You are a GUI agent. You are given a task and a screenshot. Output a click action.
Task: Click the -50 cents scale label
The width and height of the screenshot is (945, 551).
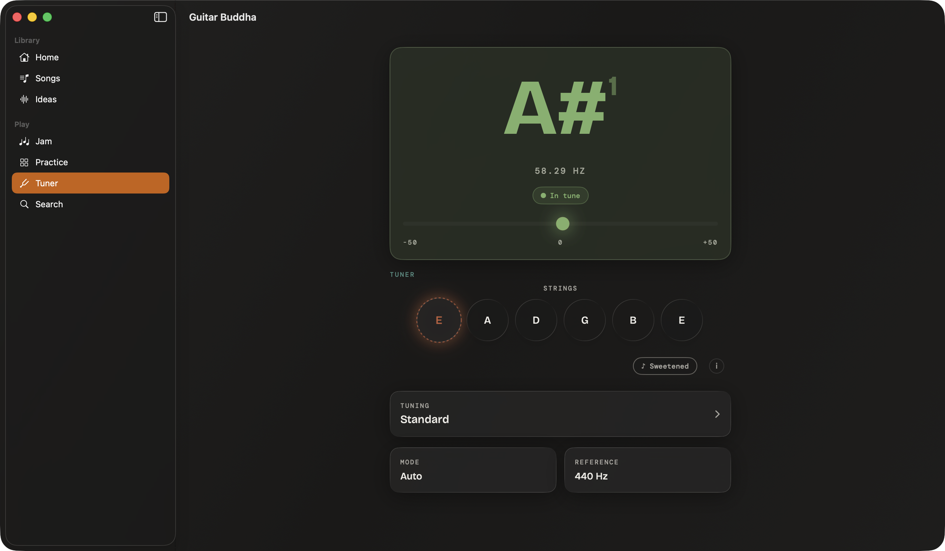410,242
